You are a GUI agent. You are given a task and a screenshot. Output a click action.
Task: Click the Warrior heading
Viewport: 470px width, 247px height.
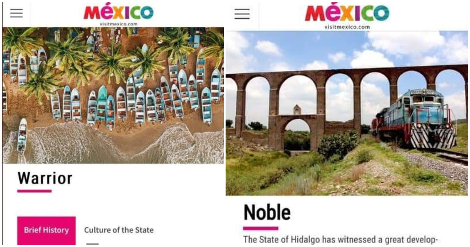[45, 178]
